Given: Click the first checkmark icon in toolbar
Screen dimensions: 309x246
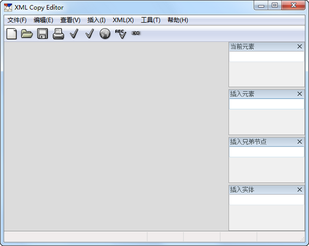Looking at the screenshot, I should coord(74,34).
